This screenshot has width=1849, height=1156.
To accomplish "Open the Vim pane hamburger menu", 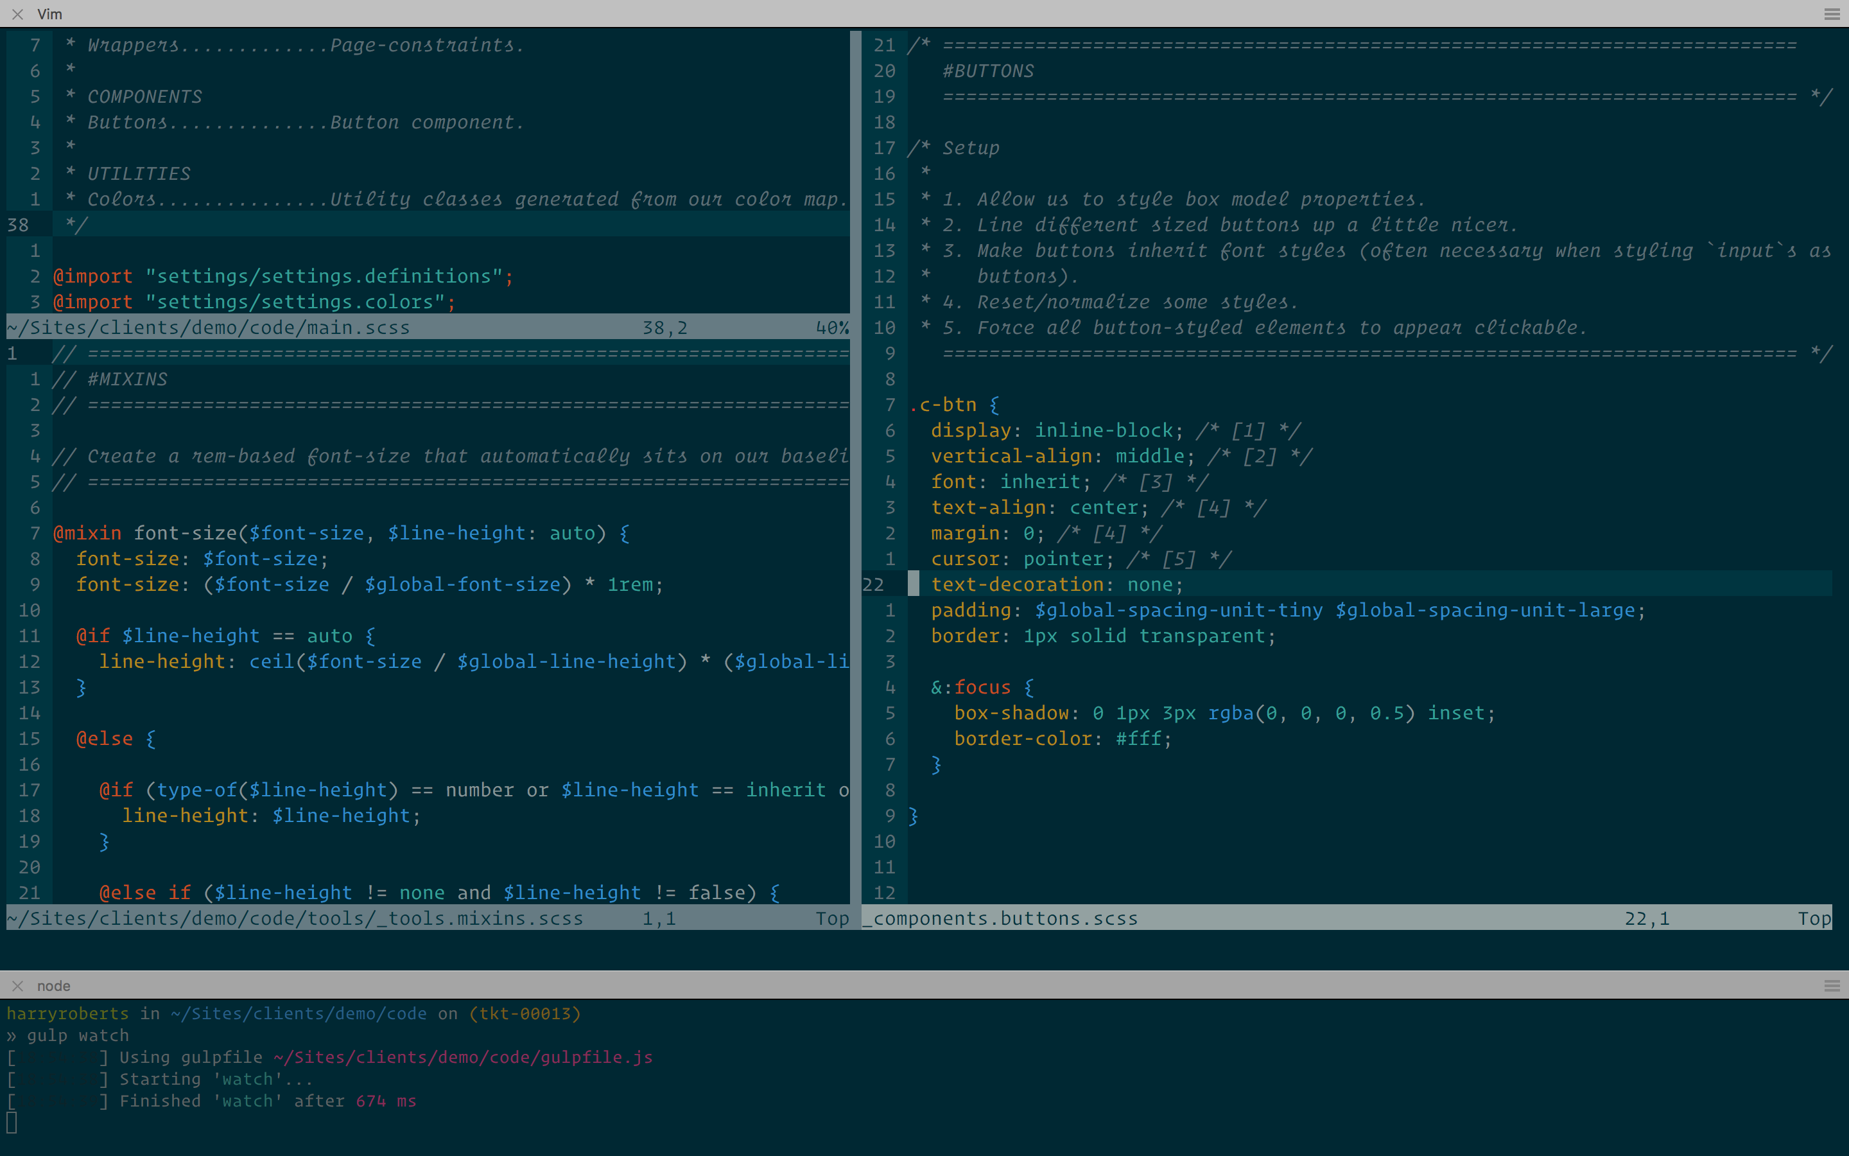I will pos(1832,13).
